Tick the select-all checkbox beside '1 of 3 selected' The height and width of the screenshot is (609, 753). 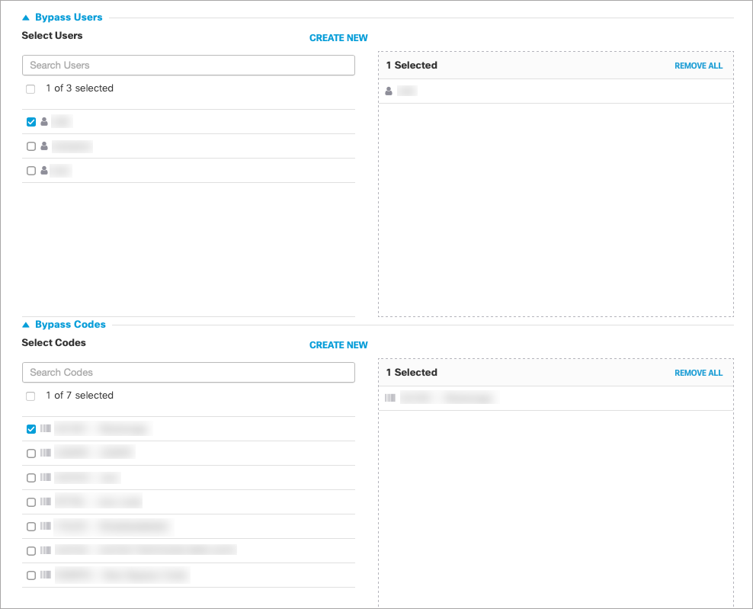[x=30, y=89]
